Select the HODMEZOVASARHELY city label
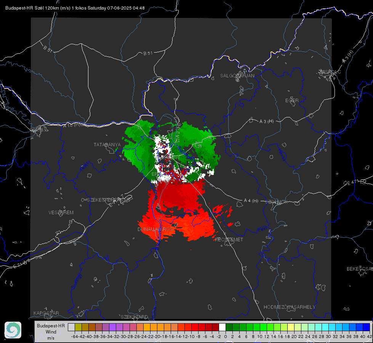The image size is (373, 343). [290, 307]
